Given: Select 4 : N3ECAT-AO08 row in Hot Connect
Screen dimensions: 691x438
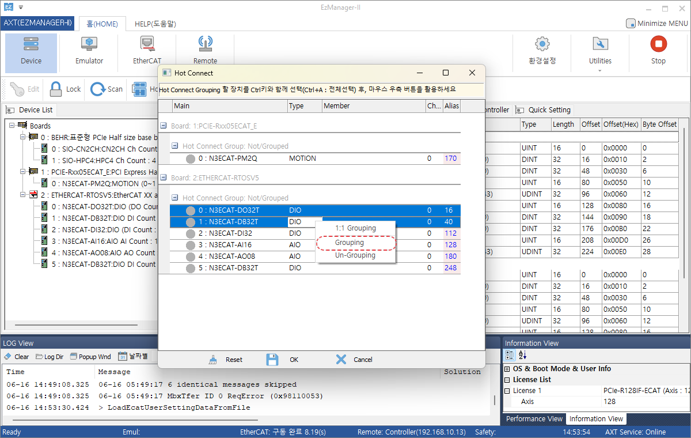Looking at the screenshot, I should pos(316,256).
